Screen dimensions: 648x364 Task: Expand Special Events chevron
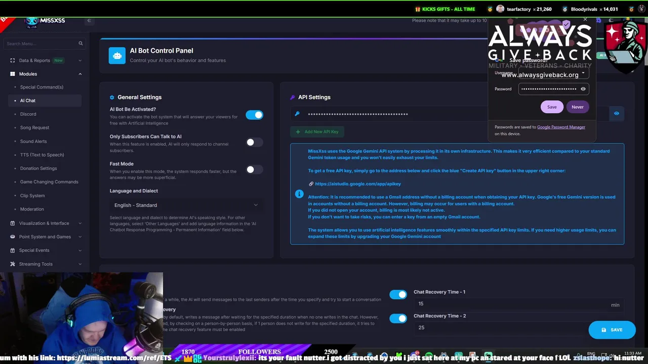click(80, 250)
